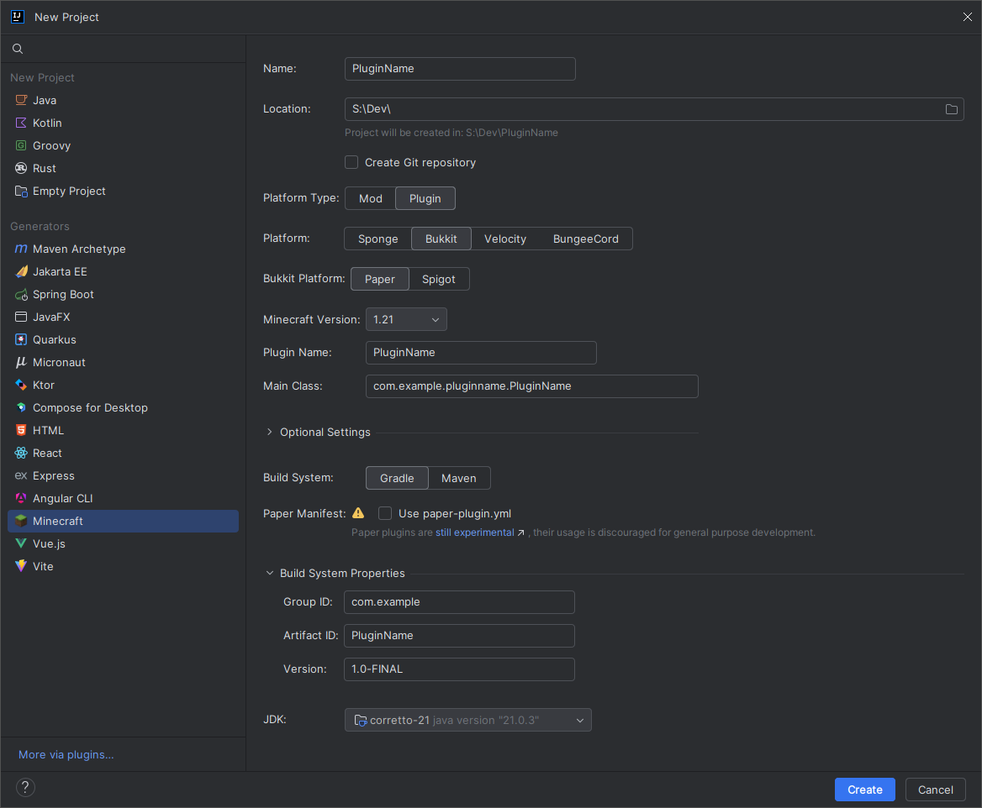Screen dimensions: 982x808
Task: Click the folder browse icon in Location
Action: coord(952,109)
